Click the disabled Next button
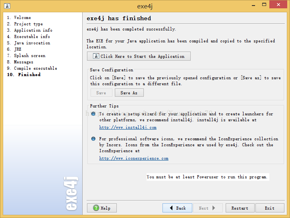Viewport: 290px width, 218px height. (208, 208)
